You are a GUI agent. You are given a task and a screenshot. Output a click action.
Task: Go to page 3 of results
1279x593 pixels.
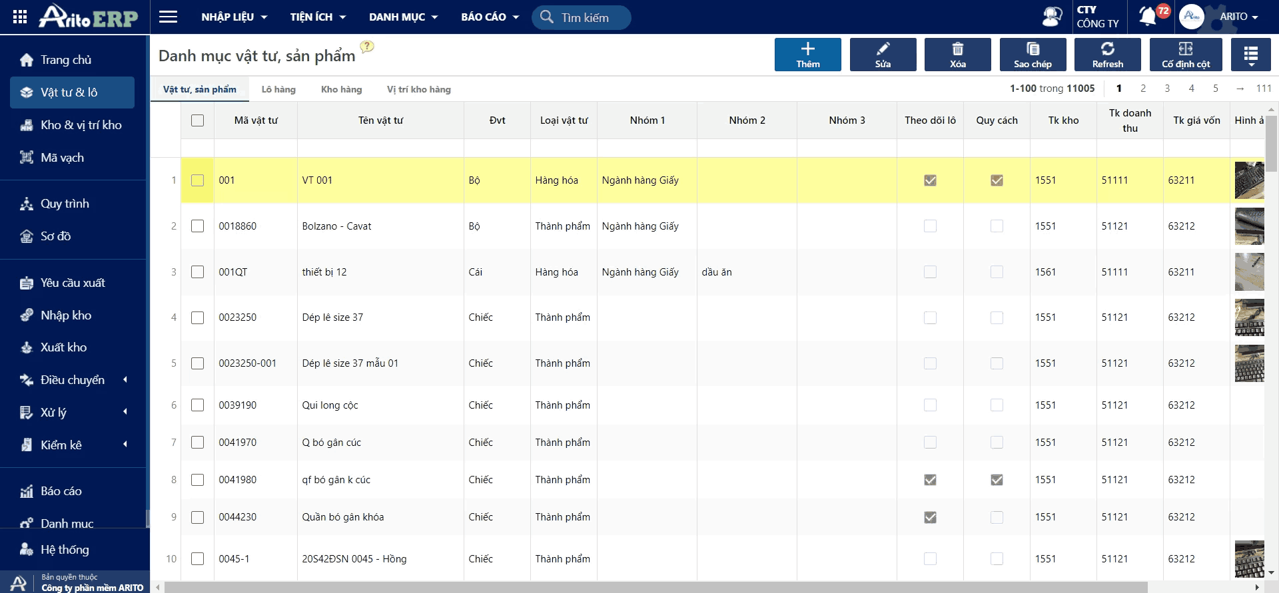[1167, 89]
